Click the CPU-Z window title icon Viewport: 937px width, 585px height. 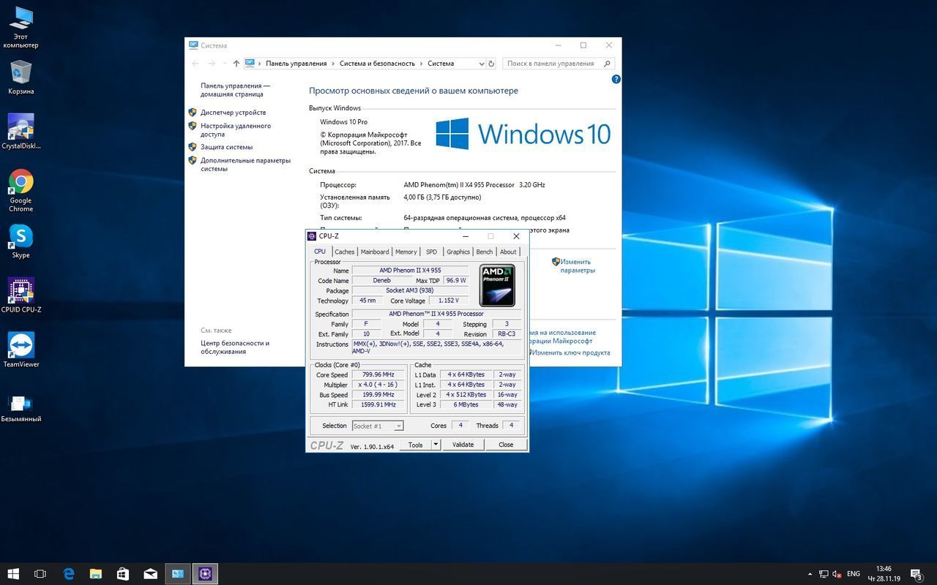[x=312, y=236]
